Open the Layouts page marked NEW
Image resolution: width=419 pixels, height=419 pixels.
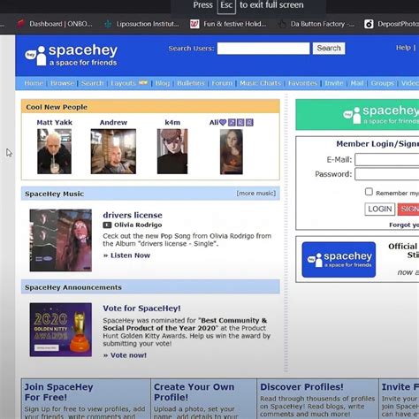point(129,83)
